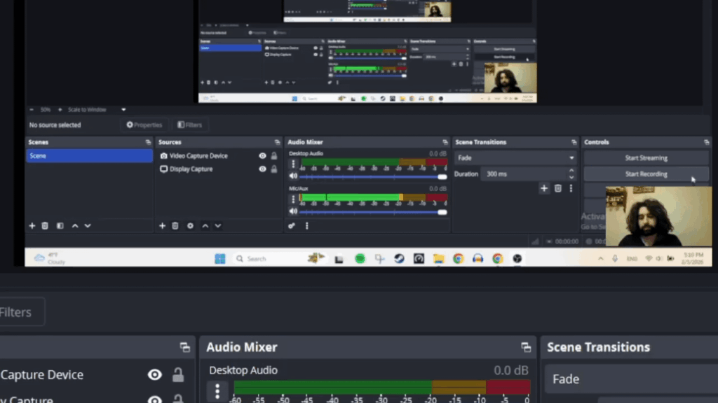The height and width of the screenshot is (403, 718).
Task: Click the Start Recording button
Action: [x=646, y=174]
